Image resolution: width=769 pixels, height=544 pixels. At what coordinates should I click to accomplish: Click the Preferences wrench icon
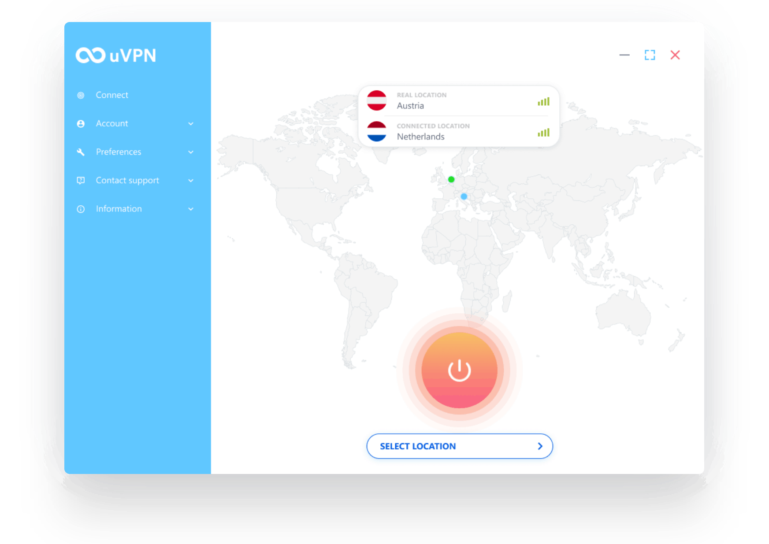click(81, 152)
